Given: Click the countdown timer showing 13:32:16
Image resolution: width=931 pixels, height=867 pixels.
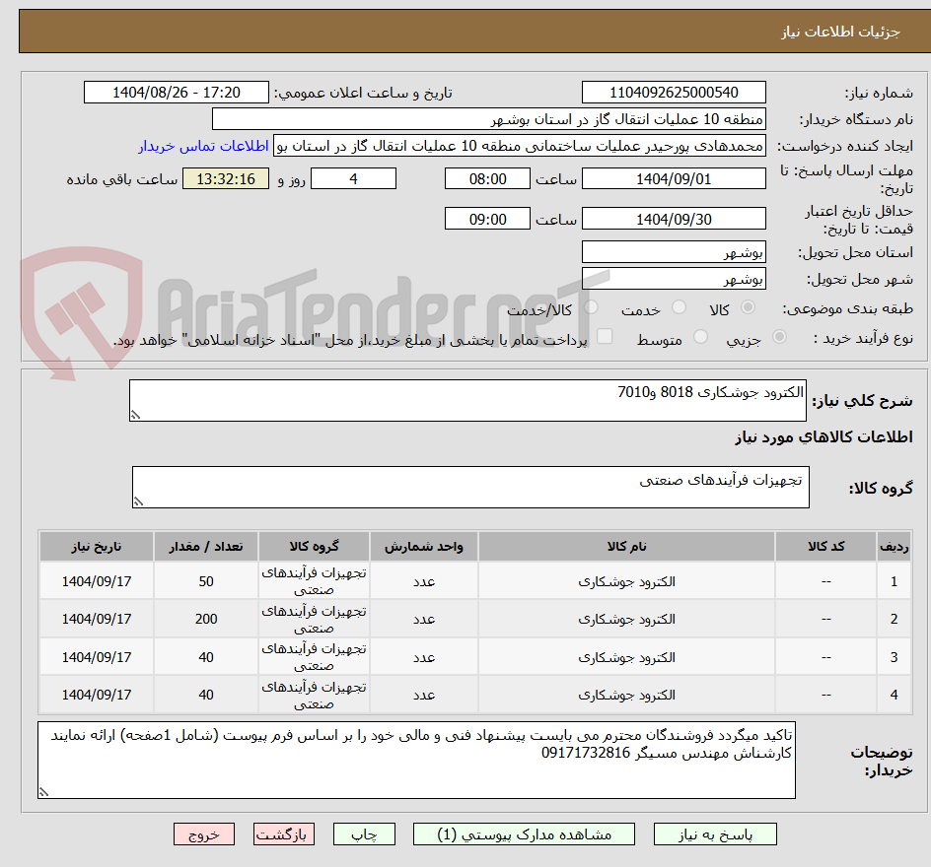Looking at the screenshot, I should (227, 178).
